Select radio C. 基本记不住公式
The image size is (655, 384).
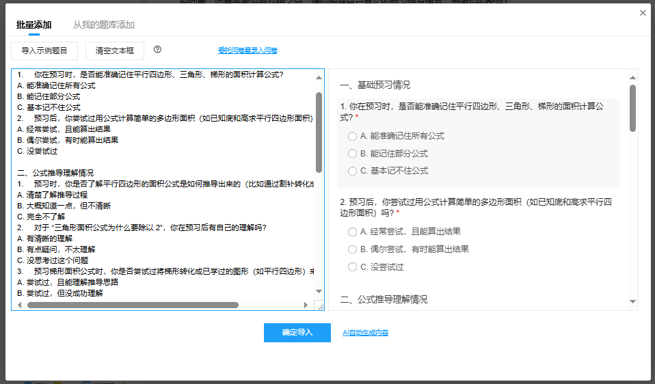pyautogui.click(x=353, y=171)
